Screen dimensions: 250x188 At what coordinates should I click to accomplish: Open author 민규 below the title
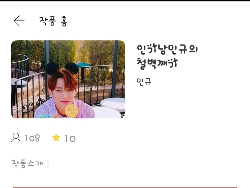click(x=144, y=82)
